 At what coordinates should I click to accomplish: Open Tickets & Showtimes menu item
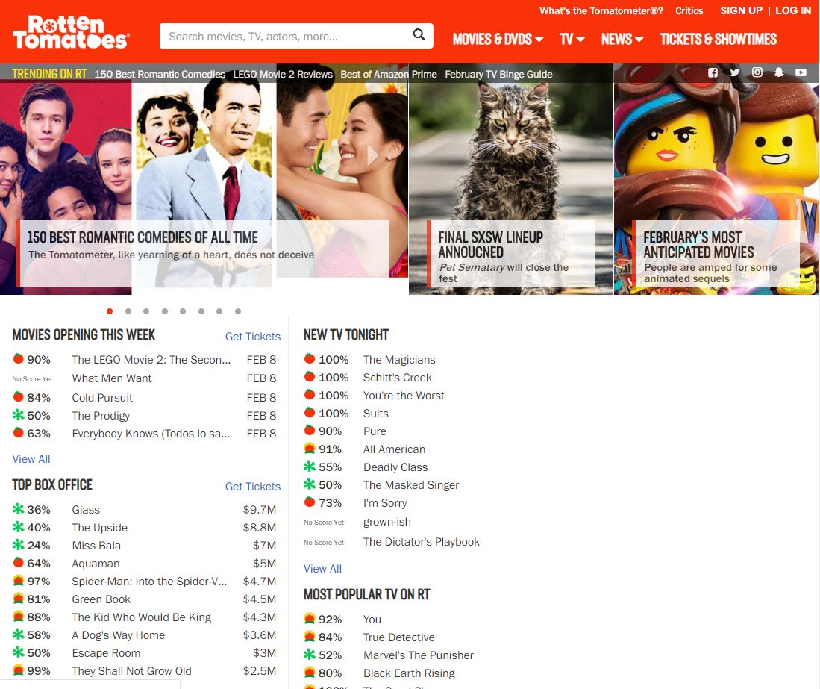coord(718,39)
